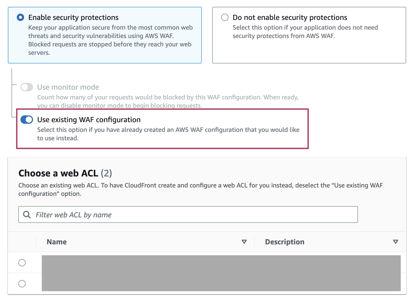The image size is (414, 301).
Task: Click the Use monitor mode label
Action: click(68, 87)
